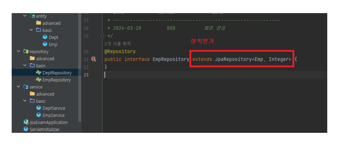Collapse the repository package chevron
The image size is (340, 147).
point(19,51)
